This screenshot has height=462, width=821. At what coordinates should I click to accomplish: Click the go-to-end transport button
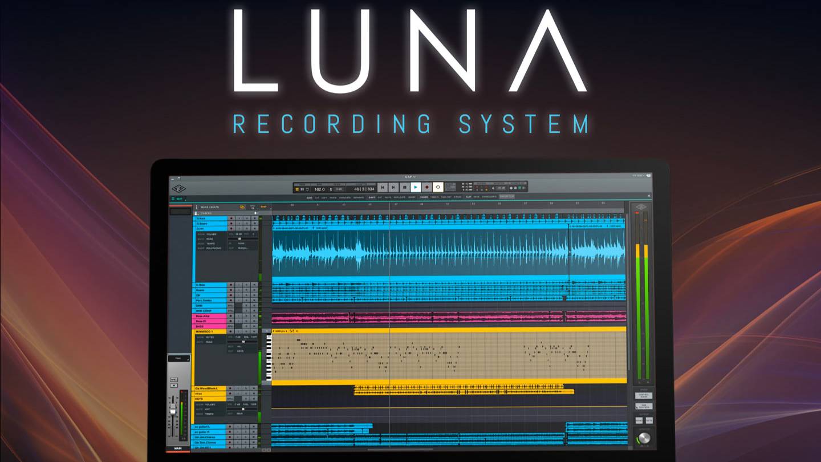point(393,187)
